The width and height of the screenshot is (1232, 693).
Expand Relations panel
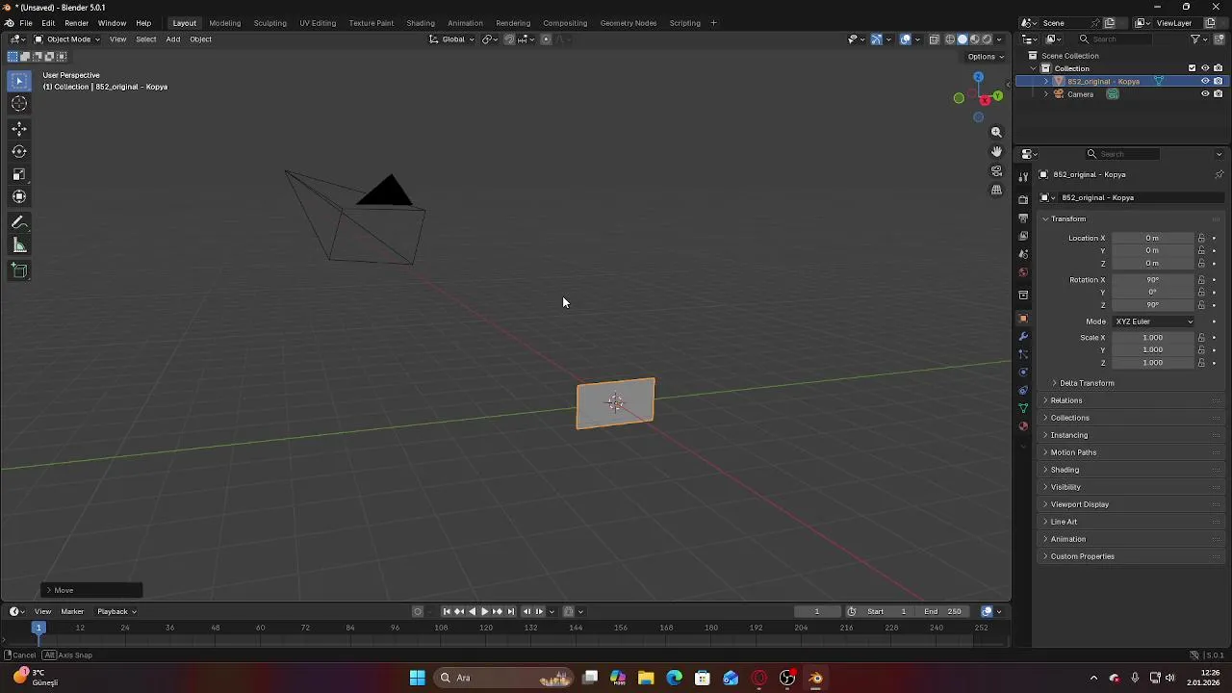tap(1066, 400)
